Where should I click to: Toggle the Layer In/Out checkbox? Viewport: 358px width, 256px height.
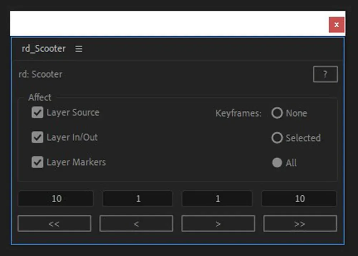[38, 137]
